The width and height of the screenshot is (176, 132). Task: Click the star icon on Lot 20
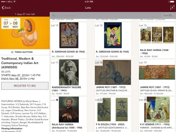pyautogui.click(x=57, y=100)
